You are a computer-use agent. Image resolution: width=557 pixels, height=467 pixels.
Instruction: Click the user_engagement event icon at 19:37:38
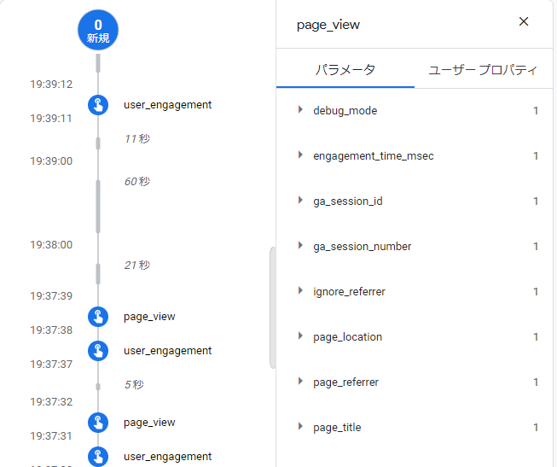pyautogui.click(x=98, y=351)
